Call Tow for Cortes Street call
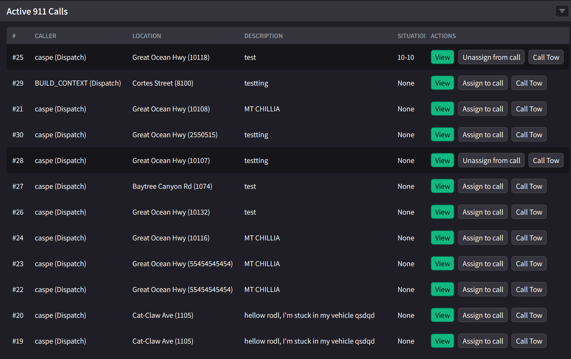The height and width of the screenshot is (359, 571). (529, 83)
